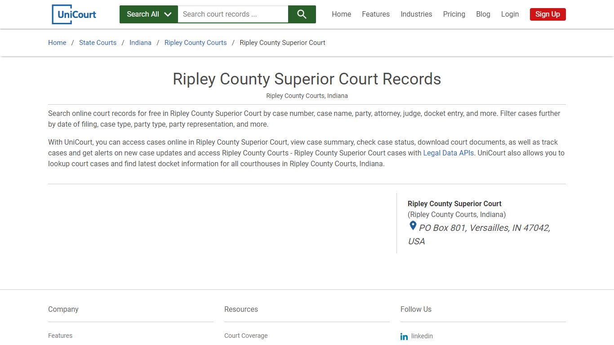Open the Search All dropdown
Viewport: 614px width, 345px height.
pyautogui.click(x=149, y=14)
